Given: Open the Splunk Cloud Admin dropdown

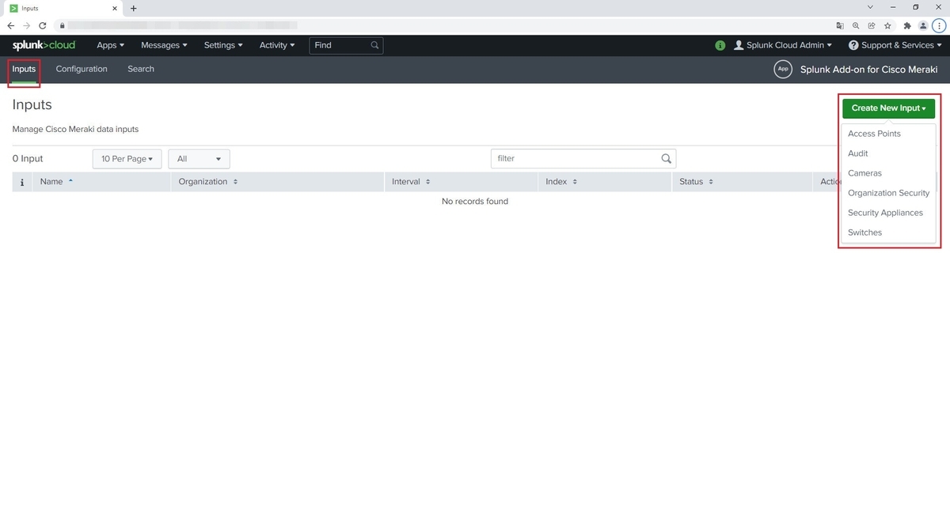Looking at the screenshot, I should coord(782,45).
